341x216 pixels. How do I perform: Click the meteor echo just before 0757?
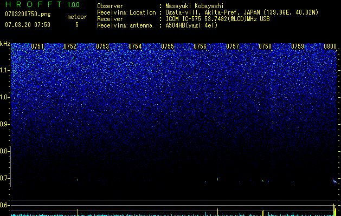coord(217,179)
